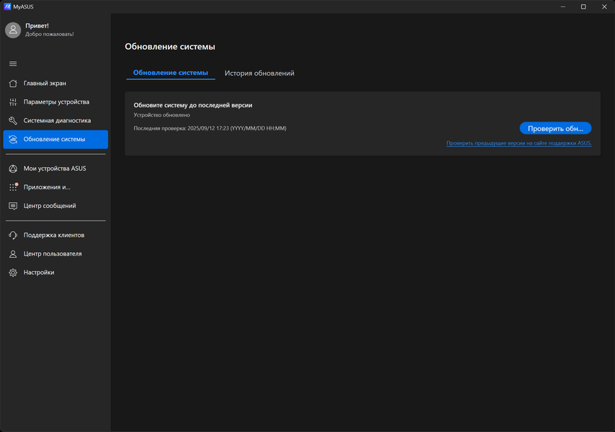Screen dimensions: 615x432
Task: Click the Обновление системы sidebar icon
Action: pyautogui.click(x=13, y=139)
